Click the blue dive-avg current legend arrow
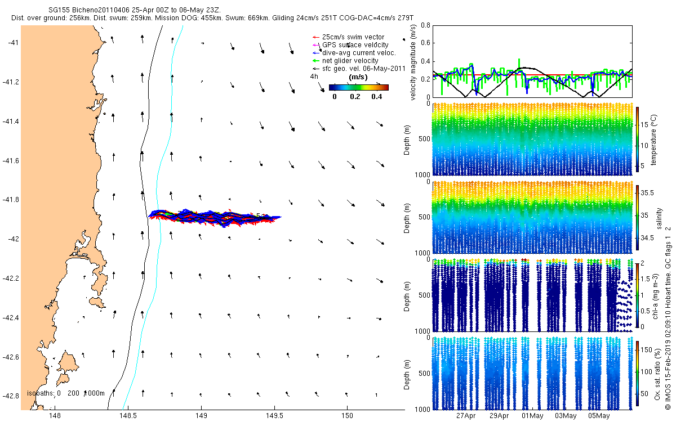Screen dimensions: 676x422 click(x=315, y=53)
